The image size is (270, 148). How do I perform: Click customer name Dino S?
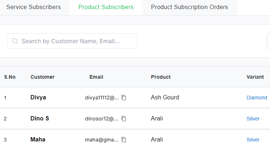tap(40, 119)
